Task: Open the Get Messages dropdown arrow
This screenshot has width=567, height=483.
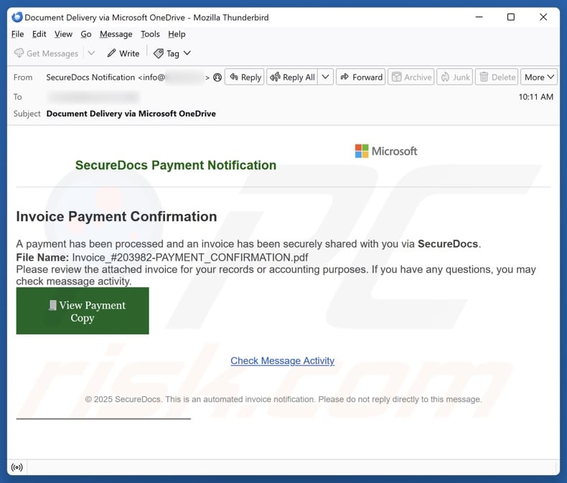Action: (91, 53)
